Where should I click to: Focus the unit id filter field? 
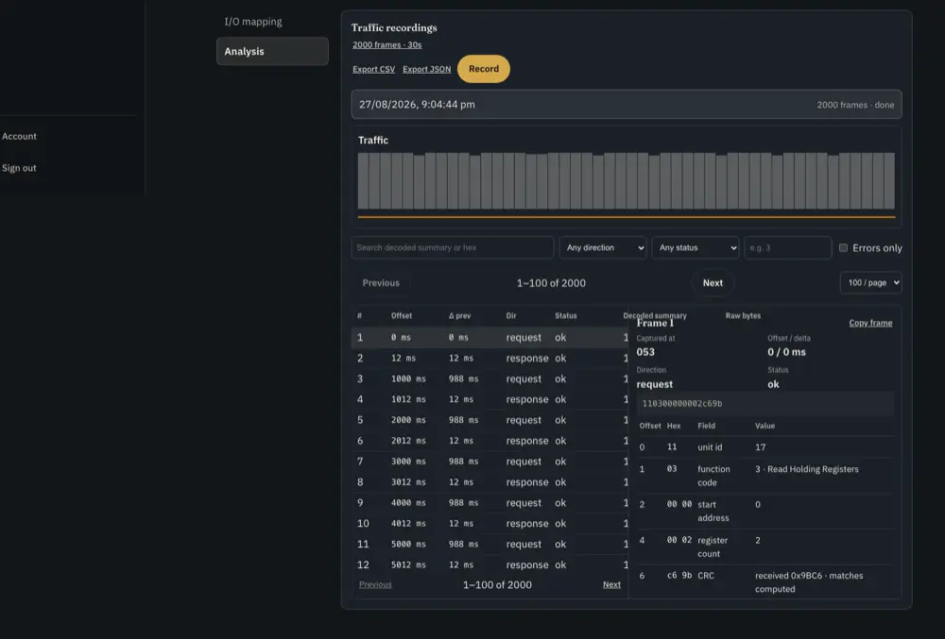tap(788, 247)
